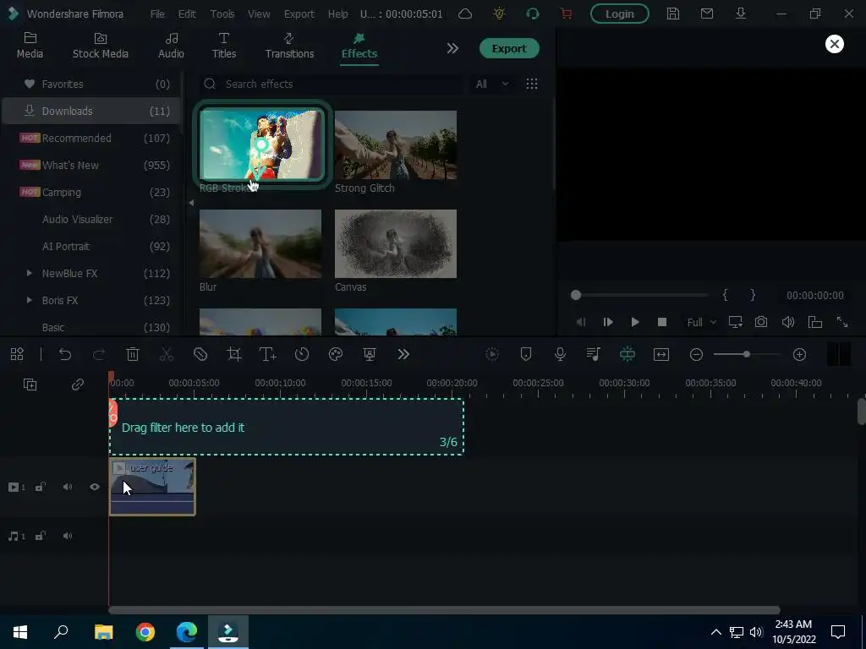This screenshot has height=649, width=866.
Task: Open the All filter dropdown
Action: pos(492,84)
